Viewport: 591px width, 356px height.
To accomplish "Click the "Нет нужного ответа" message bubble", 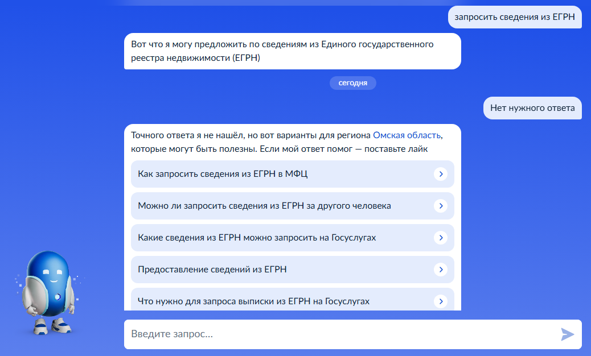I will click(x=532, y=108).
